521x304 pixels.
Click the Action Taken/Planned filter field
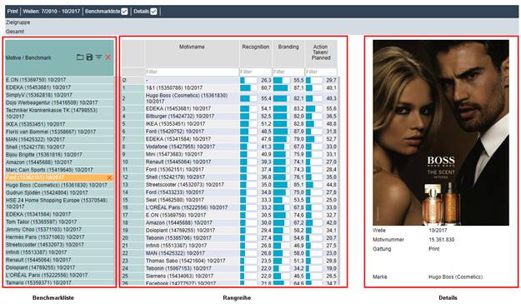point(321,72)
